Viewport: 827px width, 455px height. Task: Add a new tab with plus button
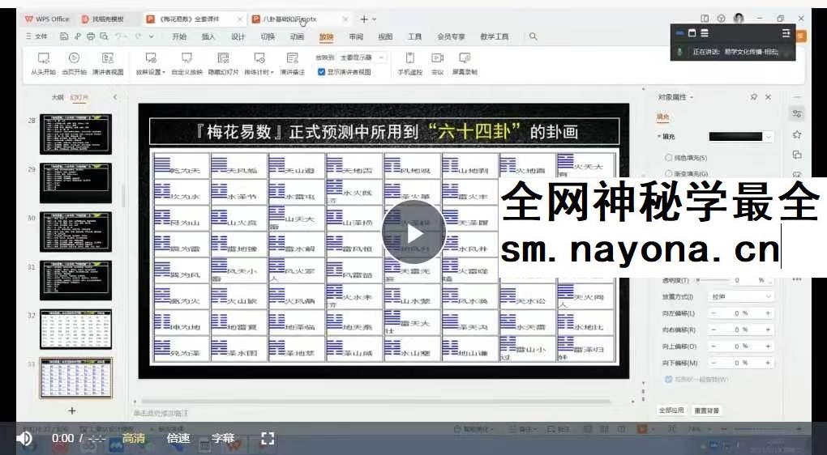364,19
